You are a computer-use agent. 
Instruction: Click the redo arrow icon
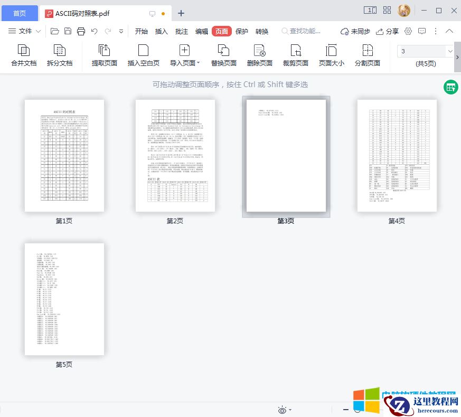(108, 31)
